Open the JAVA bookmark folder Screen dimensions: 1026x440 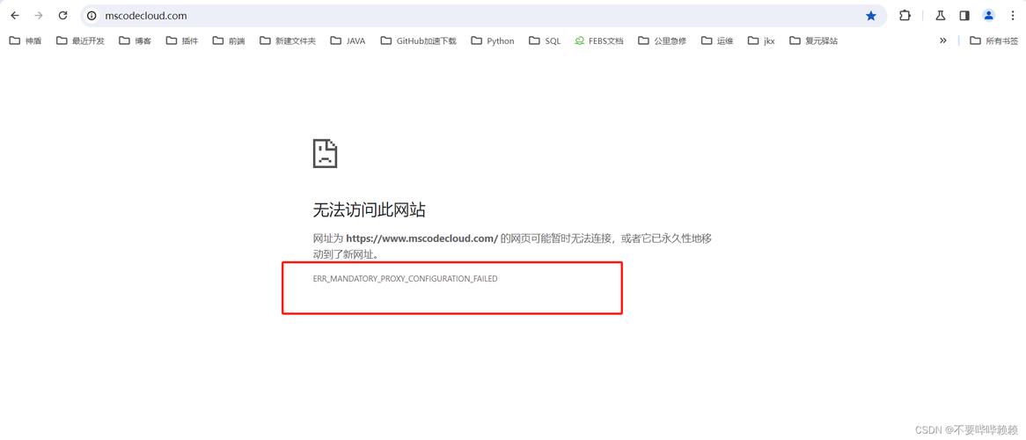pyautogui.click(x=348, y=40)
